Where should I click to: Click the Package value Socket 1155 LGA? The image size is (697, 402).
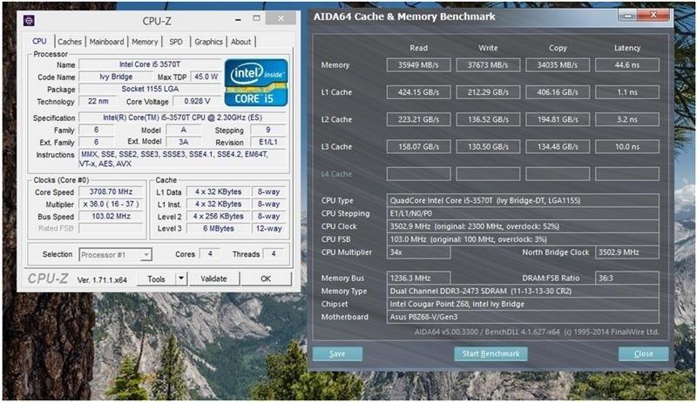click(150, 89)
